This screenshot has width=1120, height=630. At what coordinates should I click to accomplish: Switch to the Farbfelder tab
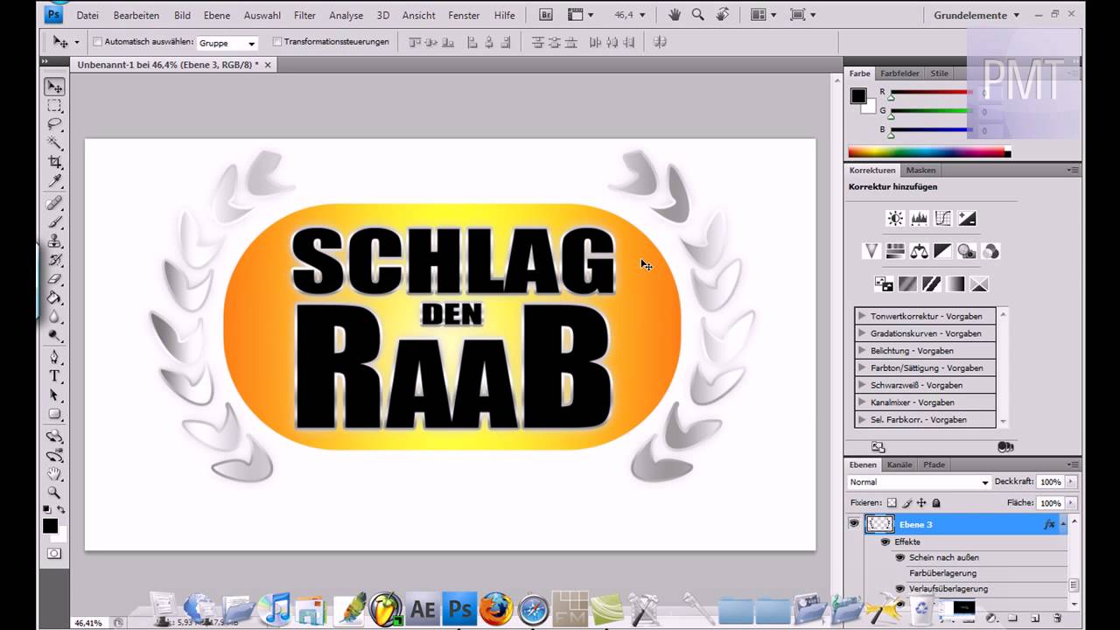tap(899, 73)
